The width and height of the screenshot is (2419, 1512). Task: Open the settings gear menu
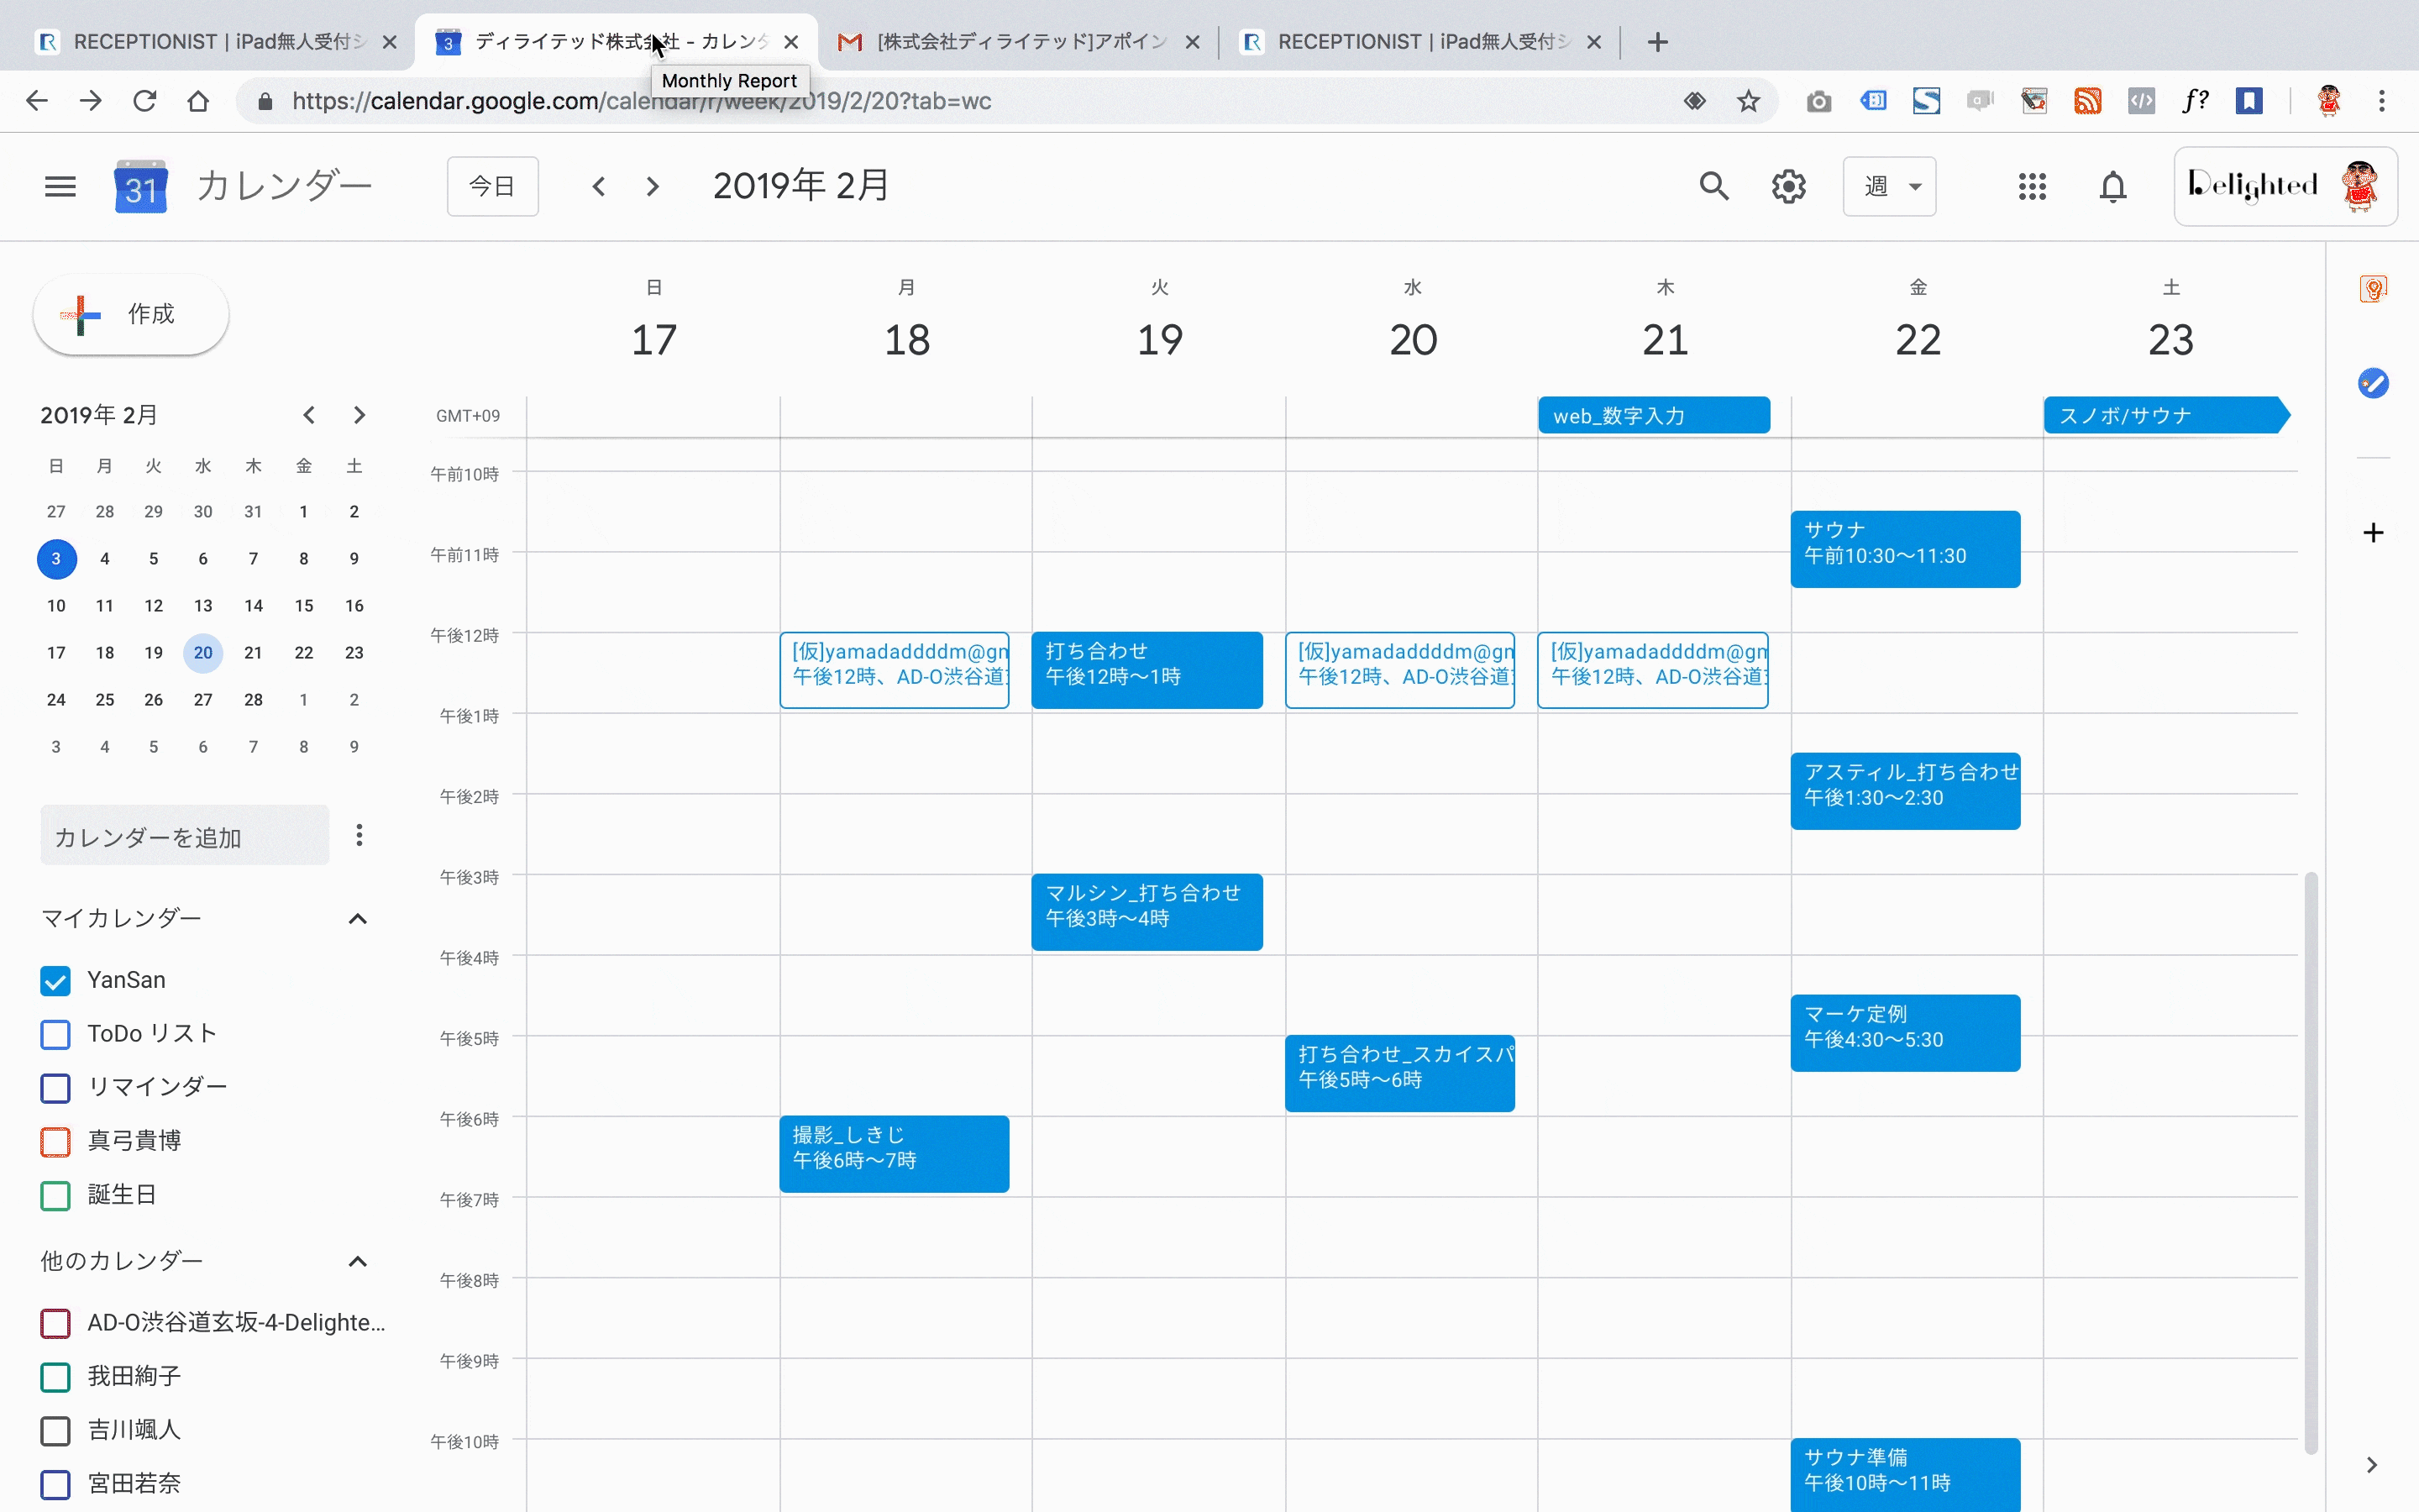(1788, 186)
